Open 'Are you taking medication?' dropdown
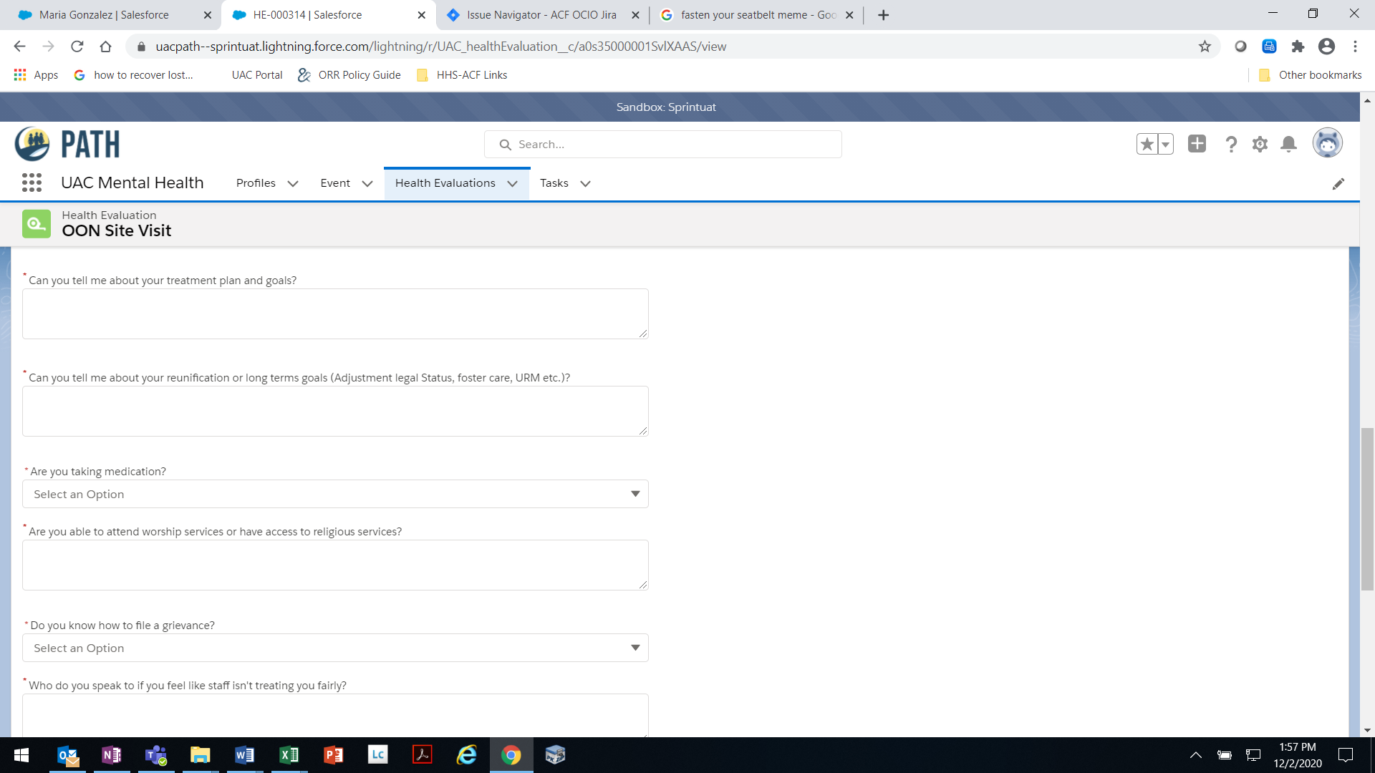The image size is (1375, 773). pos(335,494)
